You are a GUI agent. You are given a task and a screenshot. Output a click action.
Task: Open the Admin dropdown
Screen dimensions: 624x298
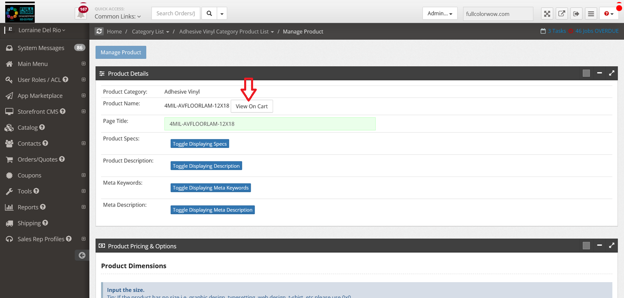click(440, 13)
